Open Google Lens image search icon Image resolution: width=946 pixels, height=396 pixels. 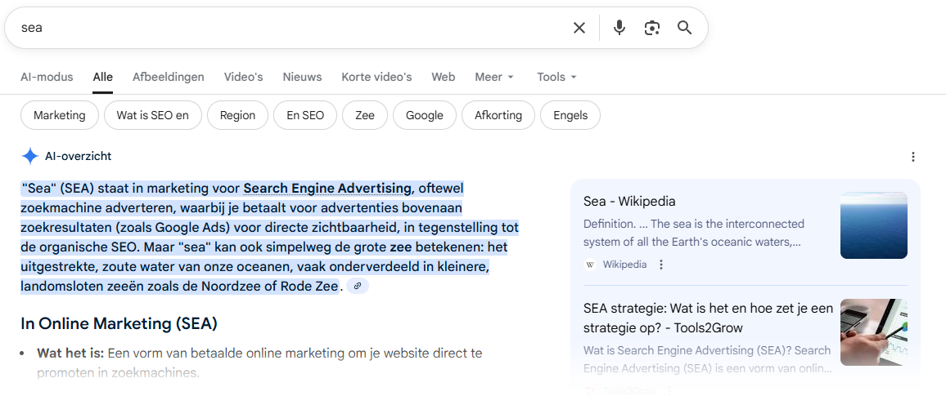651,28
